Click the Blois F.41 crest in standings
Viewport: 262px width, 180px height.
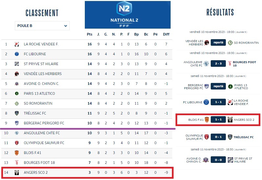click(16, 153)
